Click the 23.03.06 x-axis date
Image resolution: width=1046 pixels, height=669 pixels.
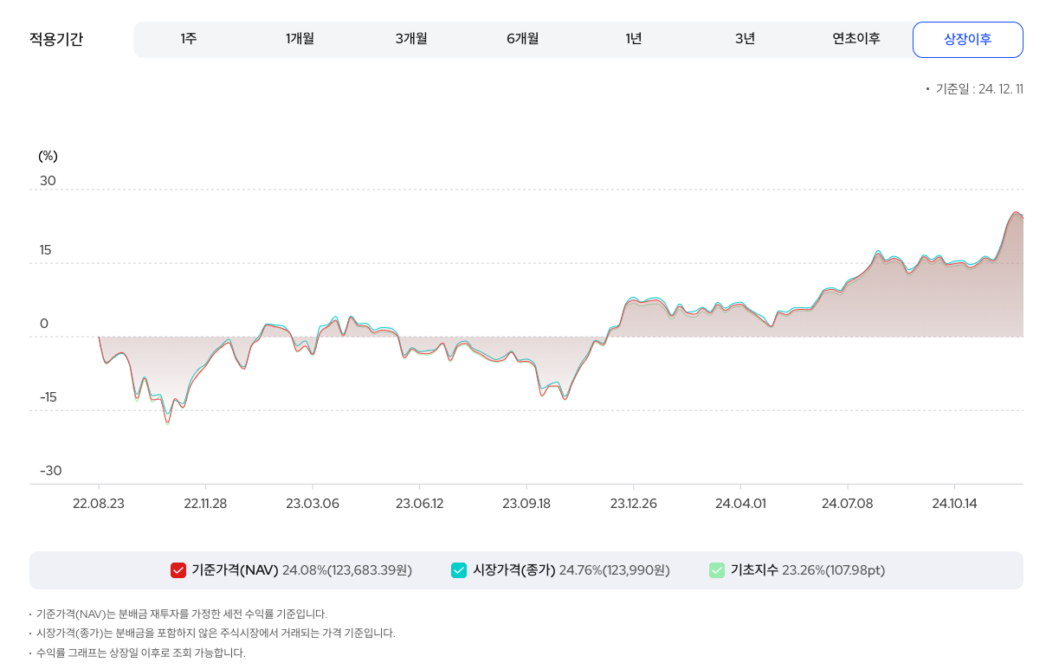pyautogui.click(x=313, y=504)
